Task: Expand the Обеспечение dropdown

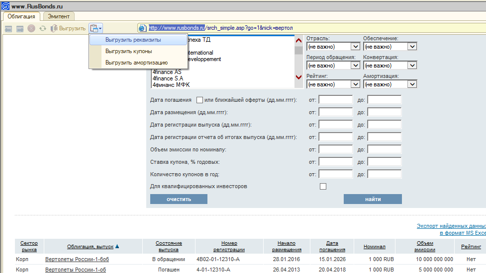Action: click(x=389, y=47)
